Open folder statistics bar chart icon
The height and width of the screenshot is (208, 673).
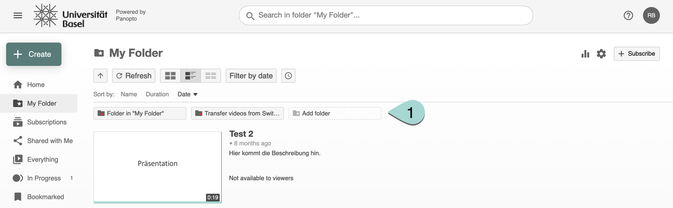(585, 54)
